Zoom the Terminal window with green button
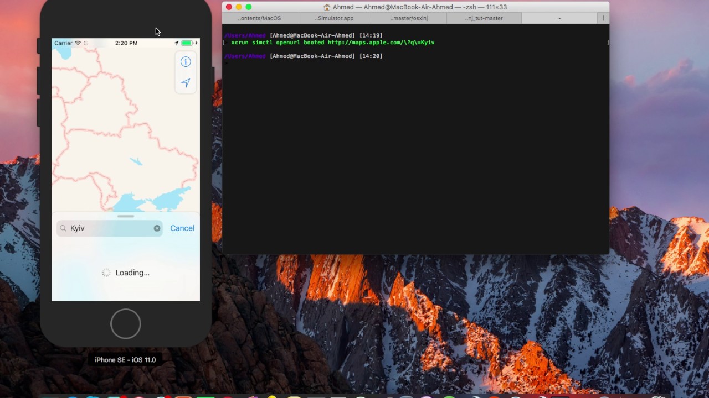709x398 pixels. 249,7
